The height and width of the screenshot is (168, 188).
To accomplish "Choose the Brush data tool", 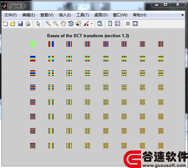I will pyautogui.click(x=86, y=24).
